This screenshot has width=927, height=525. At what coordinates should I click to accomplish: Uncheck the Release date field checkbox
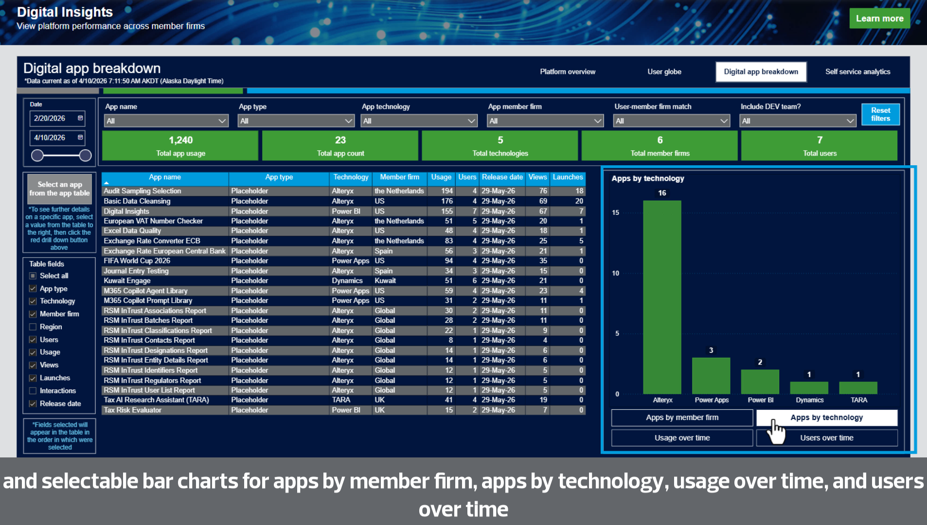(x=33, y=403)
